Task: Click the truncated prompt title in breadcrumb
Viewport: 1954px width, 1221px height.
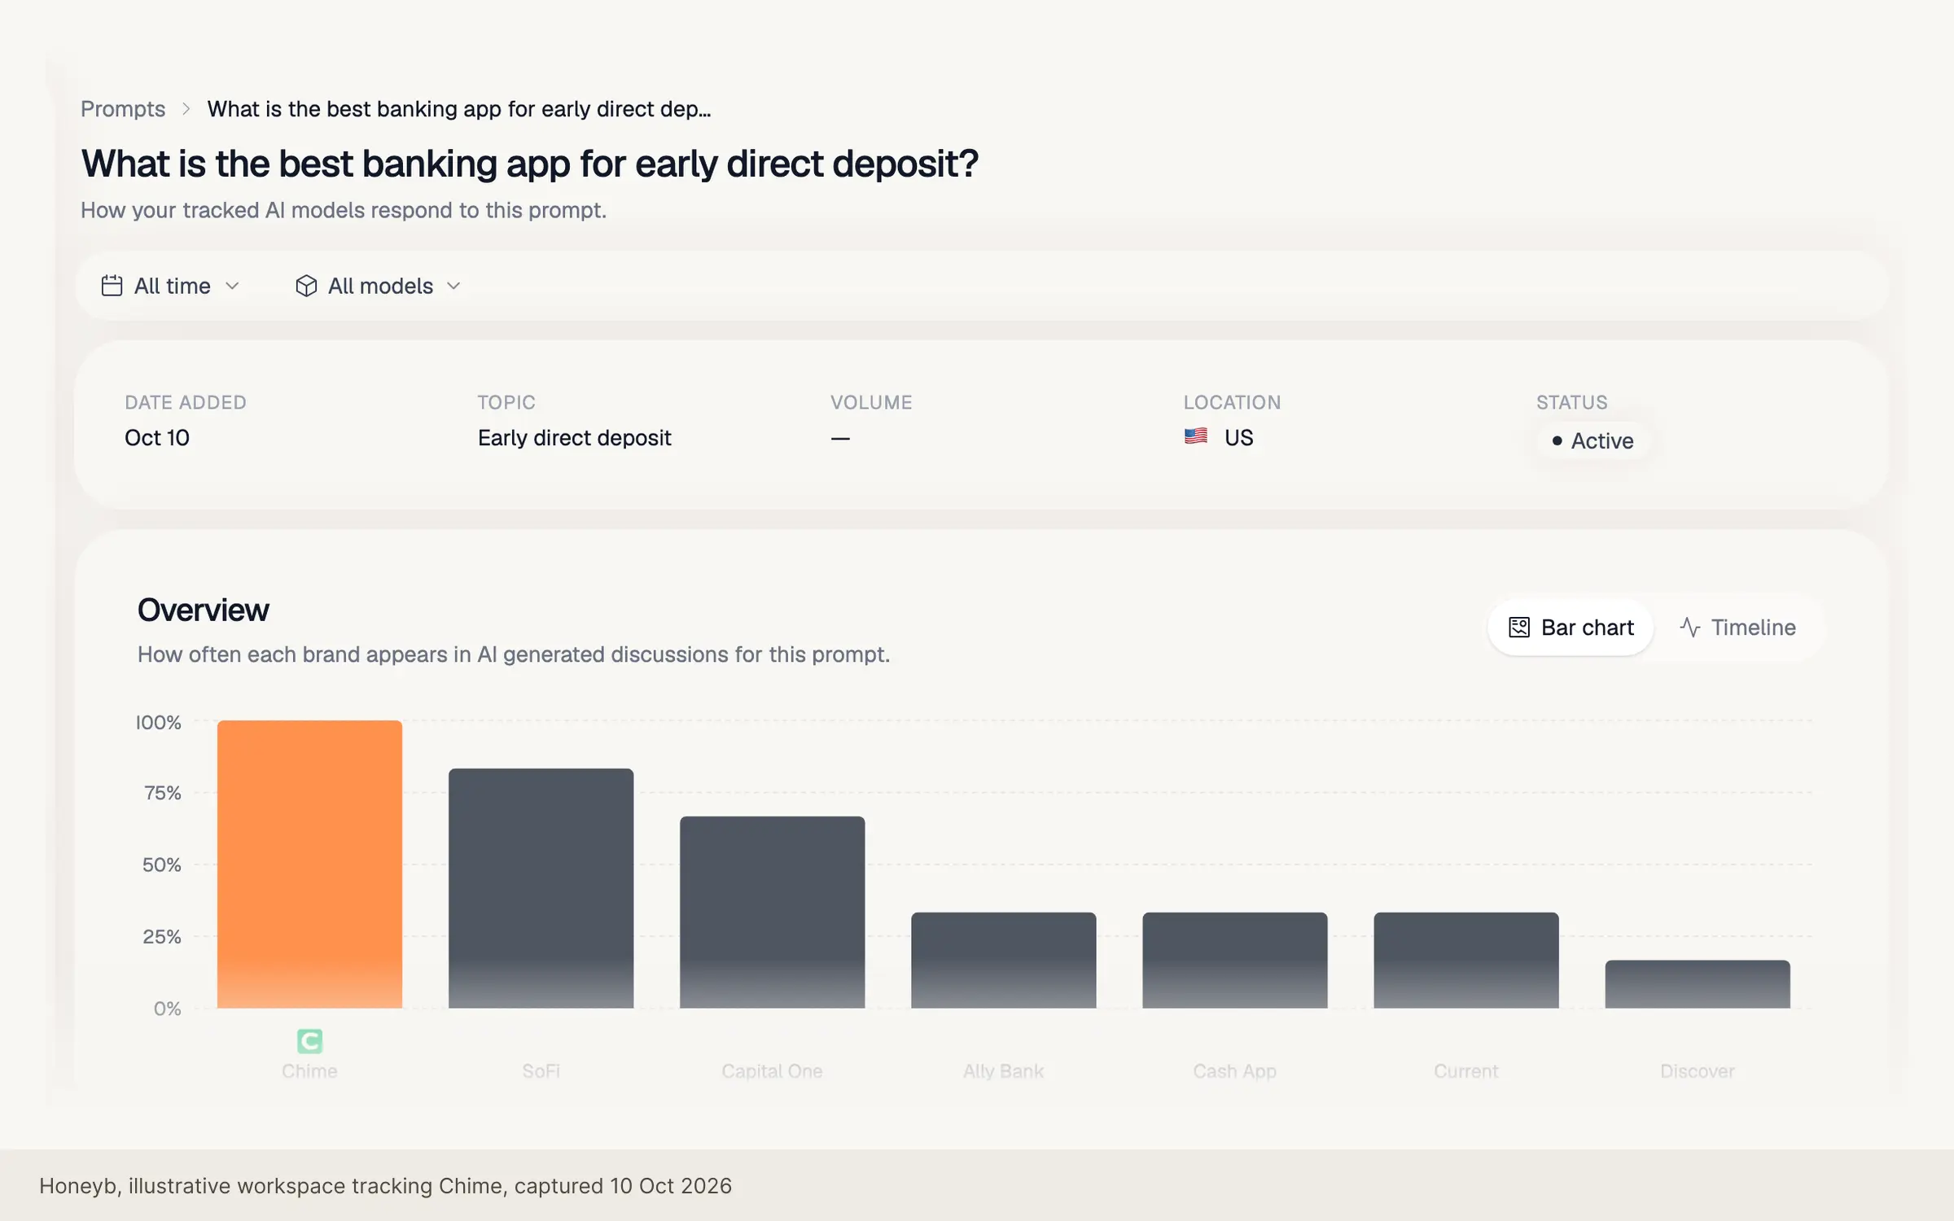Action: click(458, 109)
